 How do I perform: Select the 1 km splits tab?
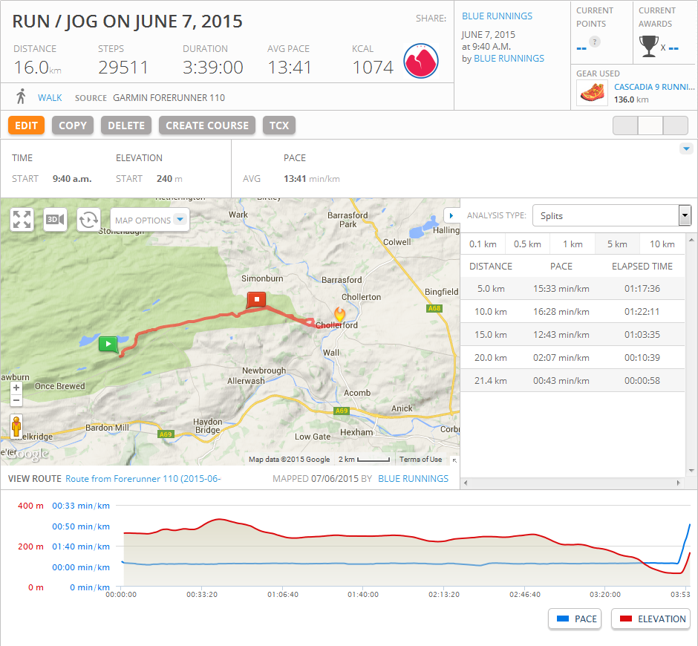click(572, 244)
